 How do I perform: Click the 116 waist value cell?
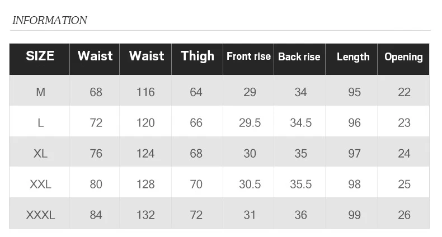tap(145, 92)
